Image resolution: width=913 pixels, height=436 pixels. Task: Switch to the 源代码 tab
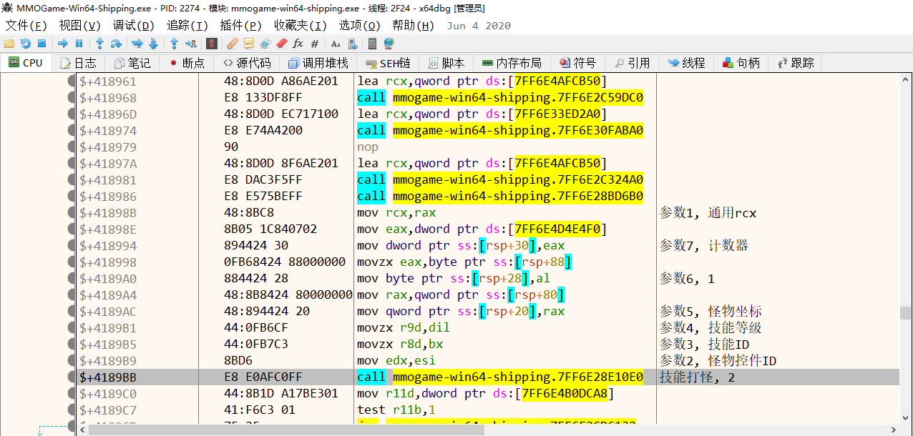pyautogui.click(x=247, y=63)
